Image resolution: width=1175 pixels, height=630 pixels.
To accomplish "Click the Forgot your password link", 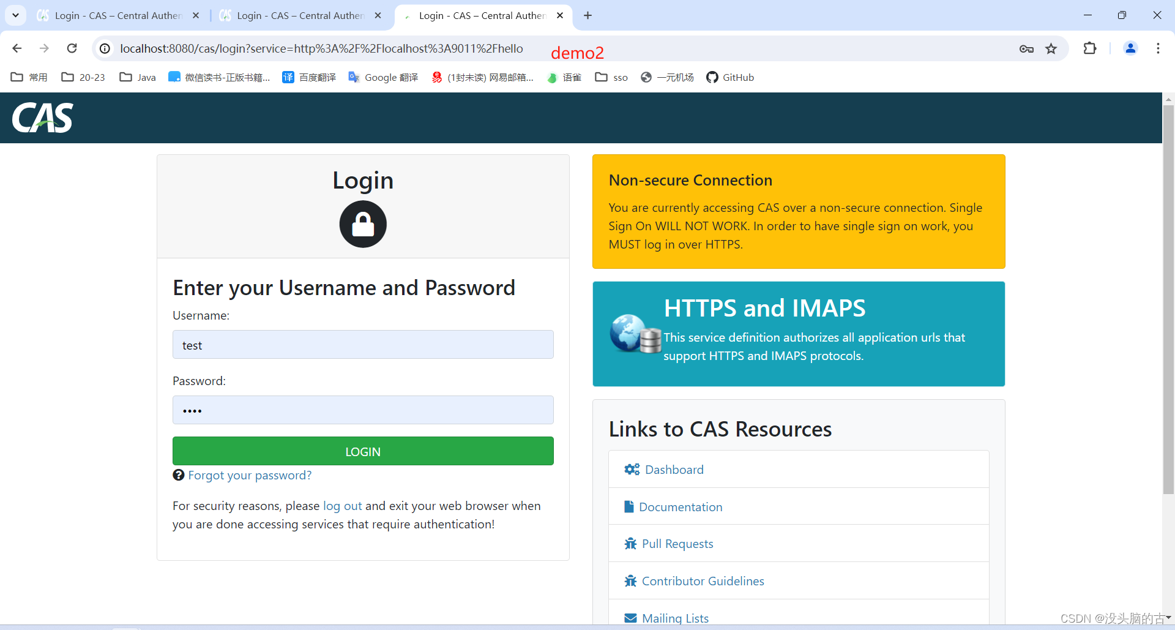I will pyautogui.click(x=250, y=475).
